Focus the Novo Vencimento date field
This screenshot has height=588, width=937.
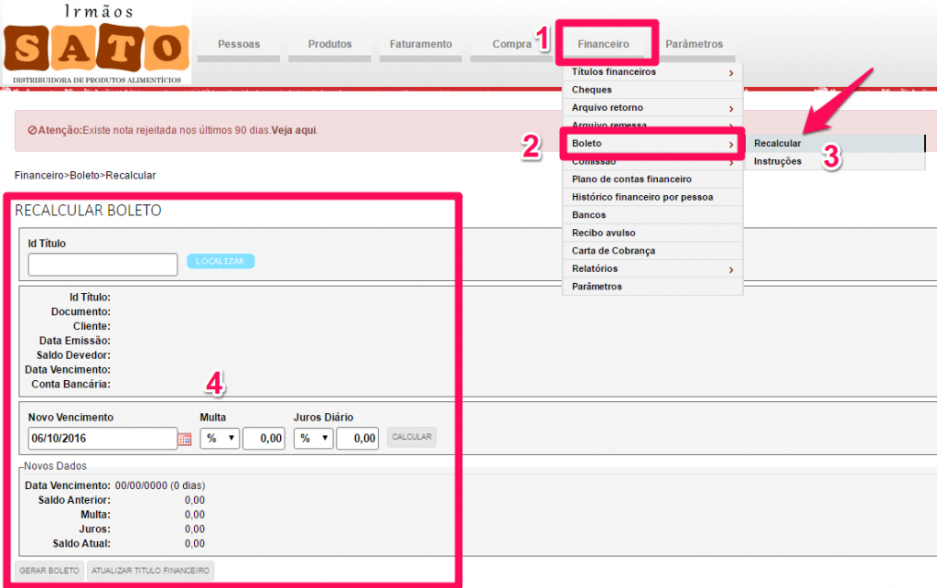(x=102, y=439)
